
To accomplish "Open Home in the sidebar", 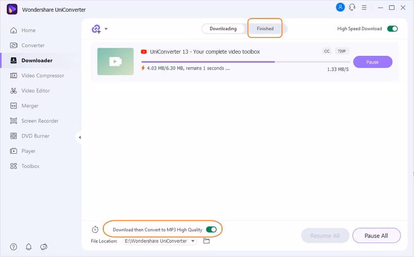I will 39,30.
